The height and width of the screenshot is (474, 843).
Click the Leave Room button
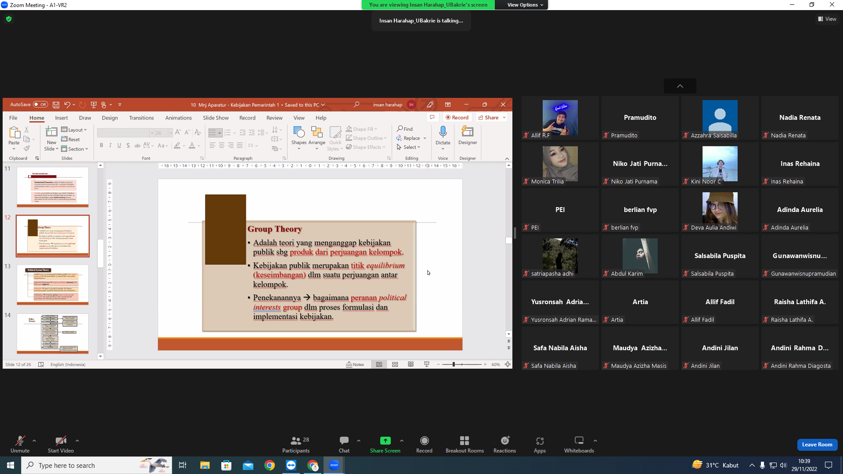pos(817,445)
